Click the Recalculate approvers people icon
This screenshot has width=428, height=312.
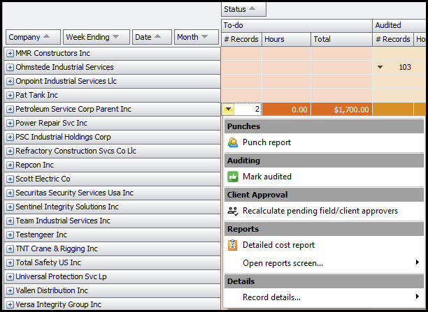233,211
